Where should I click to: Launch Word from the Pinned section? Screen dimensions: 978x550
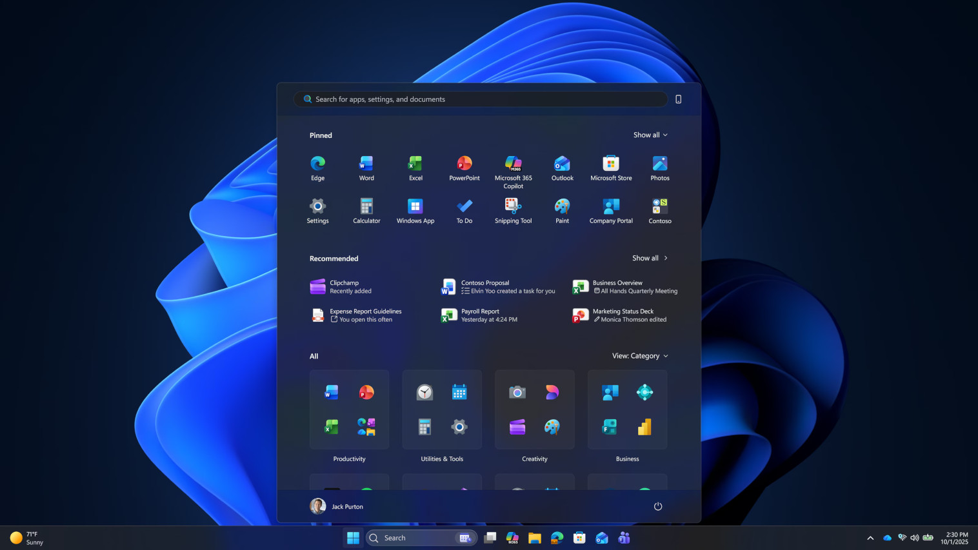tap(366, 168)
